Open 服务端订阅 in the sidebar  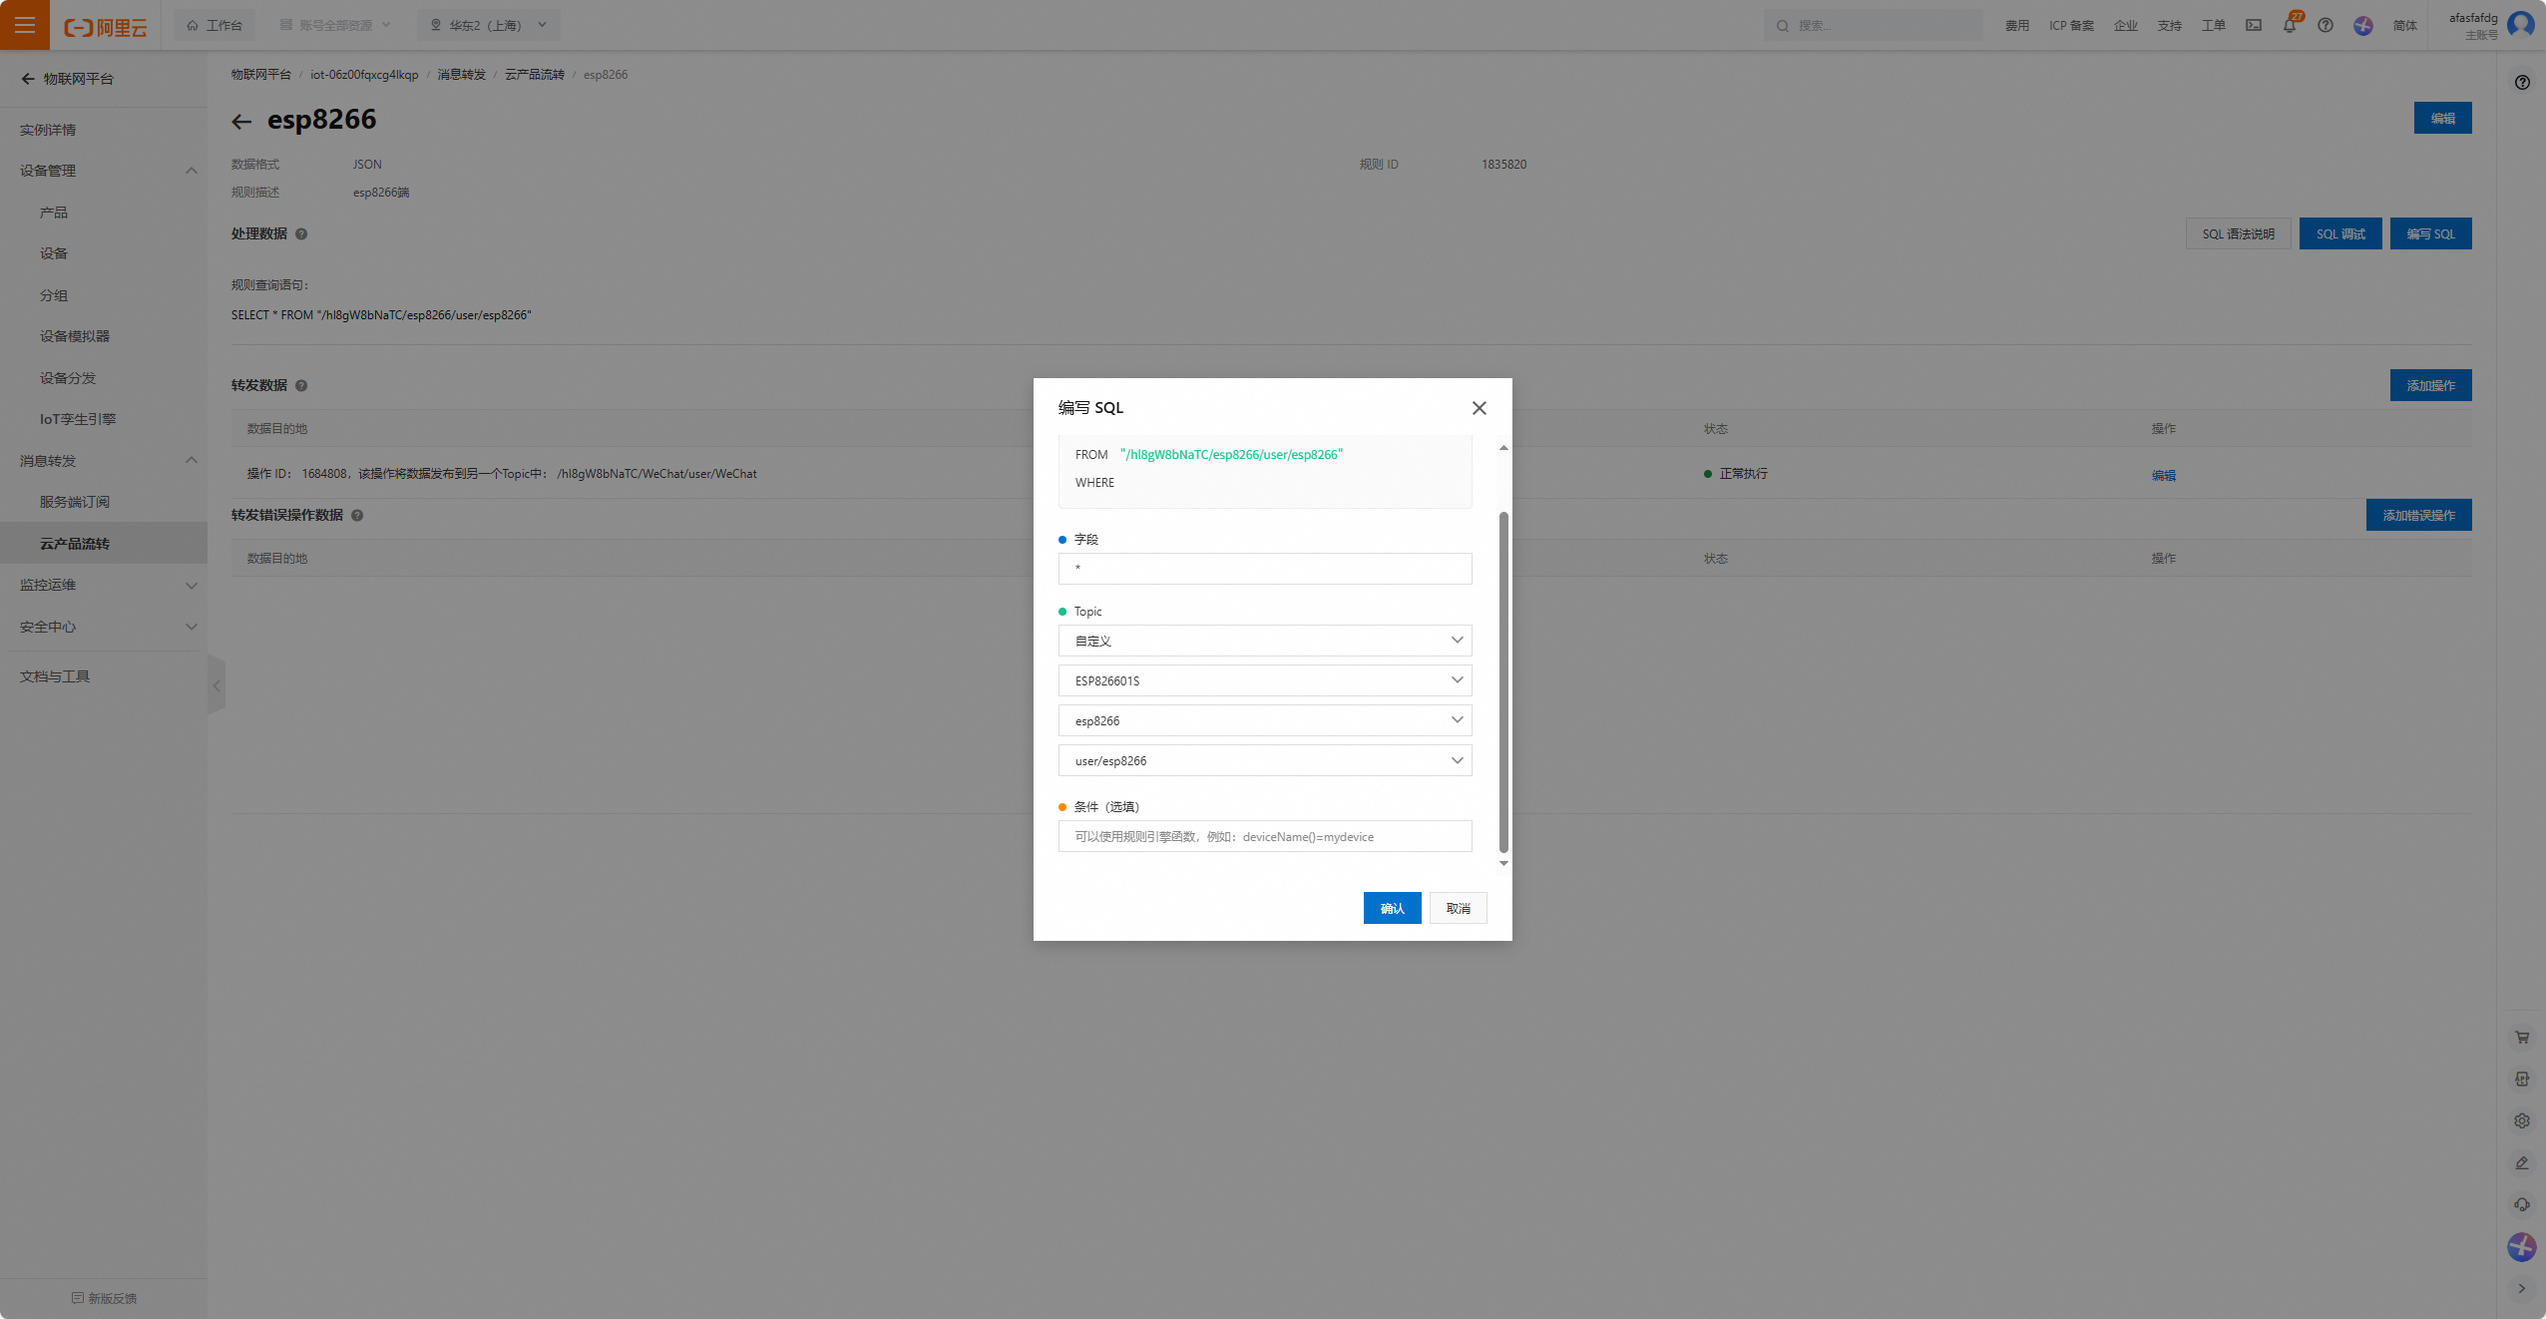(x=75, y=502)
